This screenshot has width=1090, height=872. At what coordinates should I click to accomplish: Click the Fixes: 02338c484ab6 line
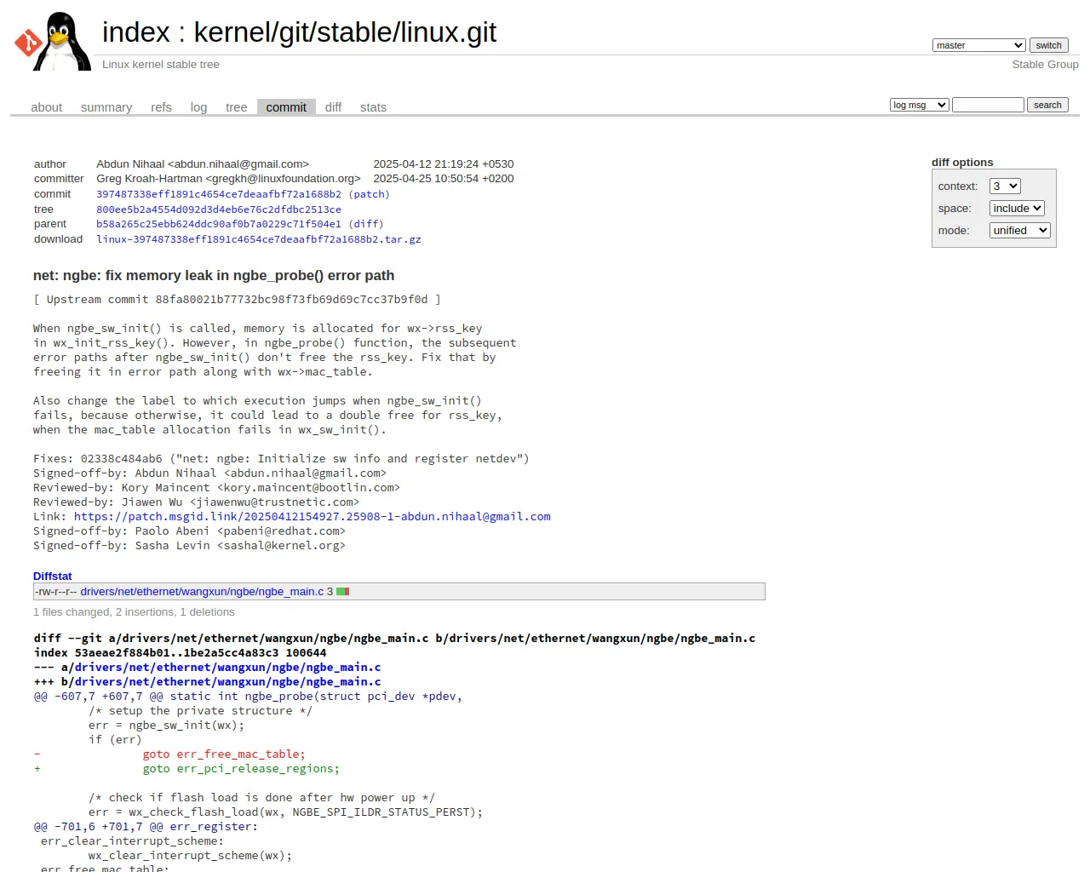coord(281,459)
